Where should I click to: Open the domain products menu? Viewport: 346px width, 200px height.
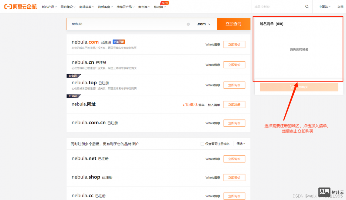(x=49, y=7)
